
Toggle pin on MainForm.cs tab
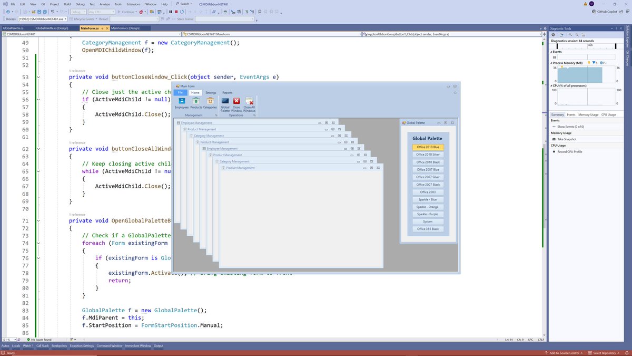101,28
